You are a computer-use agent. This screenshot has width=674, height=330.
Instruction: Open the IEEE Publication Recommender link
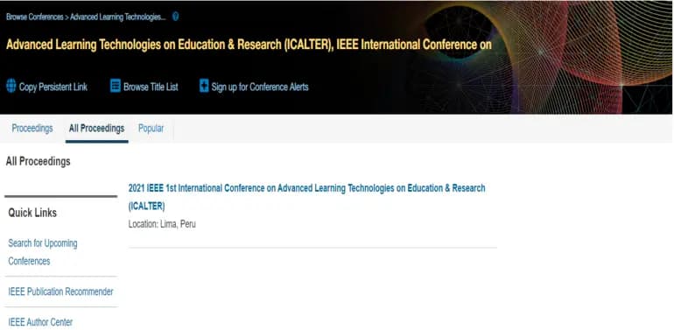60,291
